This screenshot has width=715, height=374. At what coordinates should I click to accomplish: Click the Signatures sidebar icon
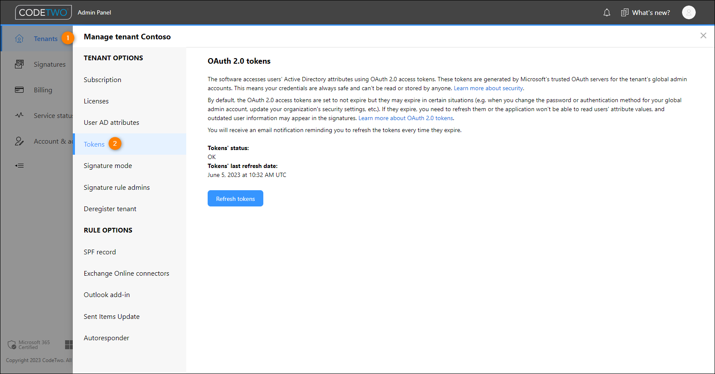pos(19,64)
